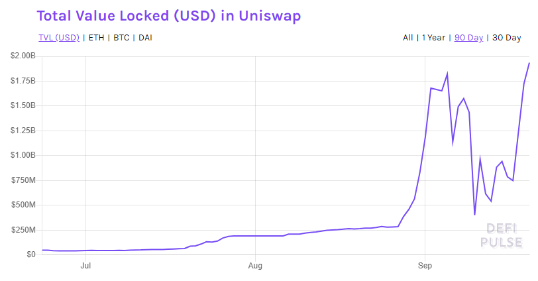This screenshot has width=538, height=281.
Task: Switch chart to DAI denomination
Action: [x=145, y=38]
